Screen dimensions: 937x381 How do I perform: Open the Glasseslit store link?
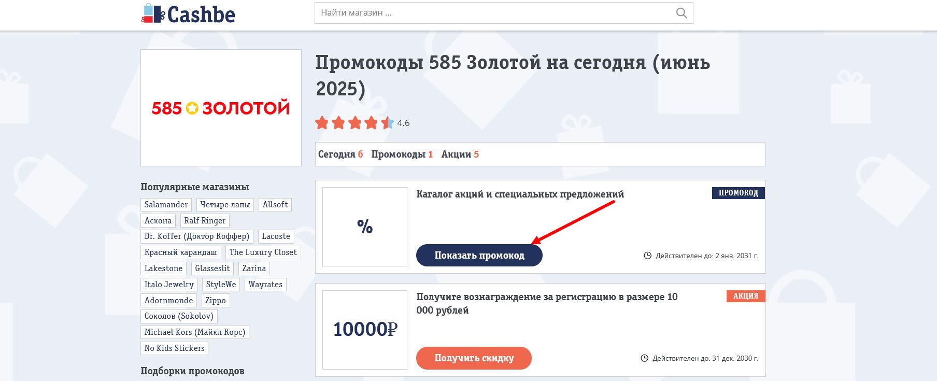pos(212,269)
